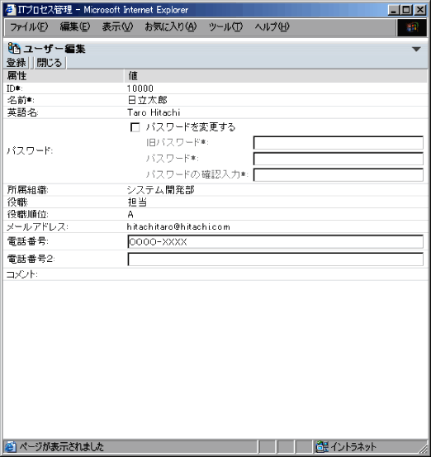Click the intranet zone icon in status bar
This screenshot has width=431, height=457.
(x=322, y=446)
